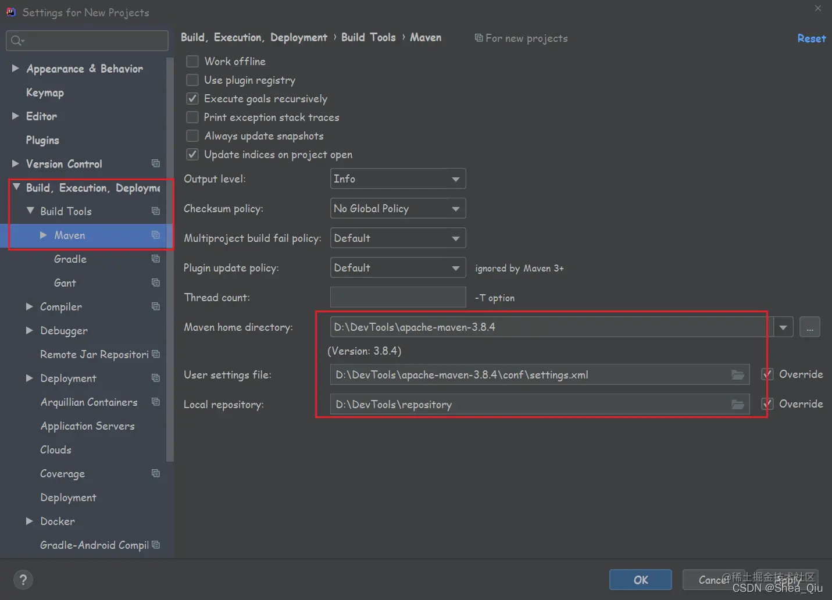Click the Reset link
Screen dimensions: 832x600
tap(811, 38)
